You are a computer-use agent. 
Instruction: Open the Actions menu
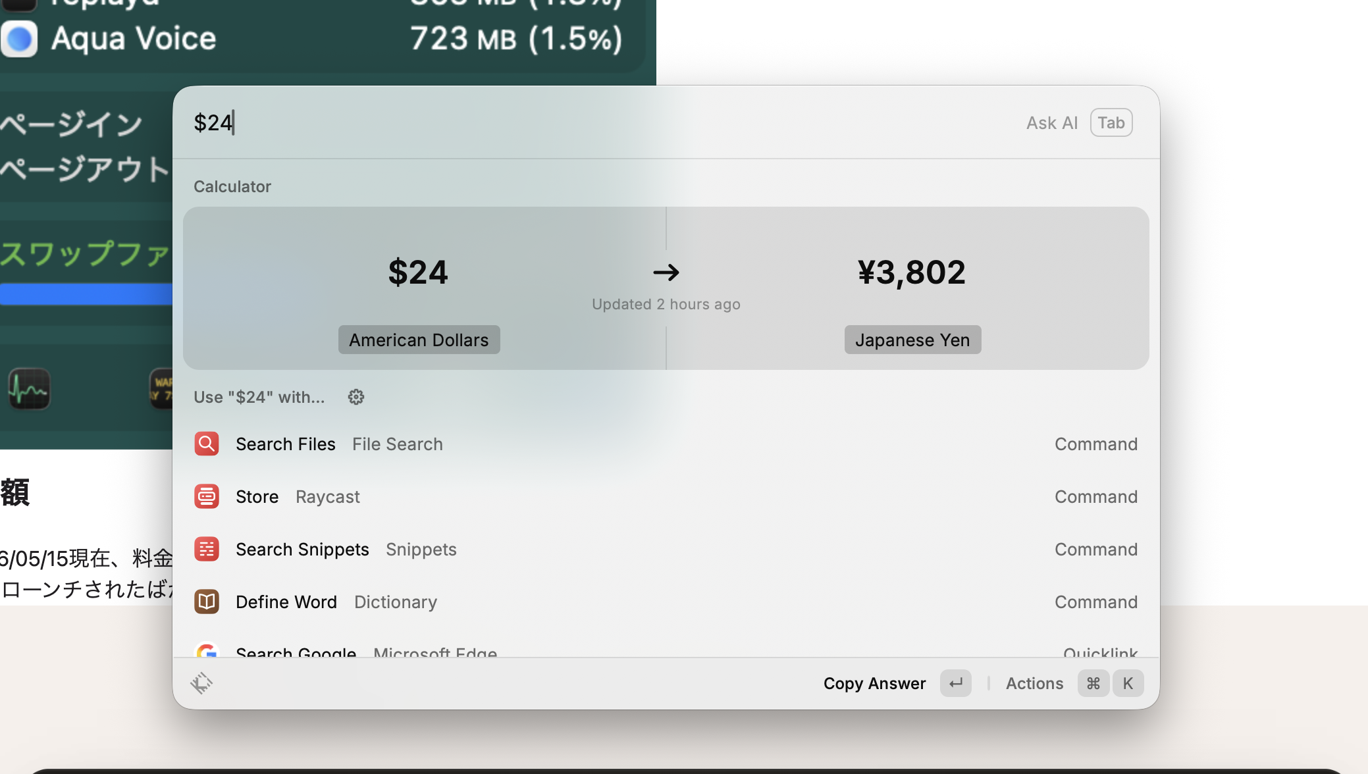pyautogui.click(x=1034, y=683)
